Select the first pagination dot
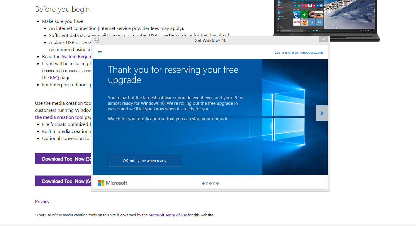The image size is (416, 226). (x=203, y=183)
